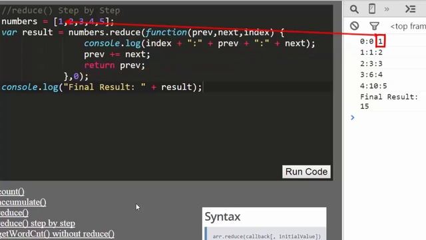Click the 15 result value in console
Viewport: 426px width, 240px height.
pos(364,107)
